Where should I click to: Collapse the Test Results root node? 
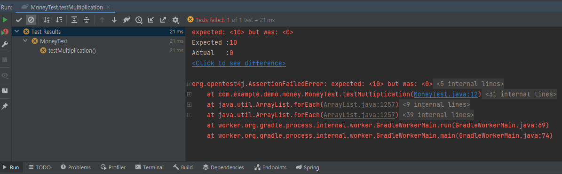point(16,32)
